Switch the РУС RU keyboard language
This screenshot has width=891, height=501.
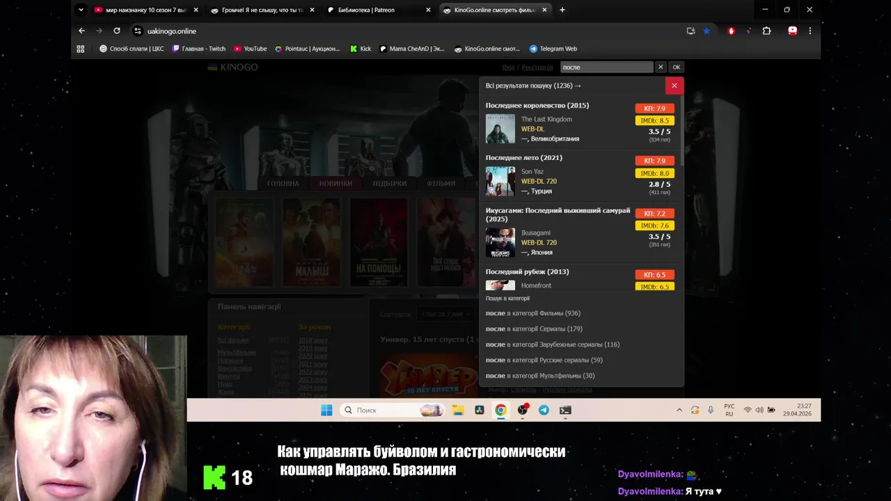point(729,410)
